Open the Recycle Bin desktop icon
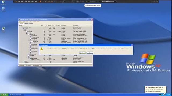This screenshot has width=172, height=96. [x=3, y=2]
